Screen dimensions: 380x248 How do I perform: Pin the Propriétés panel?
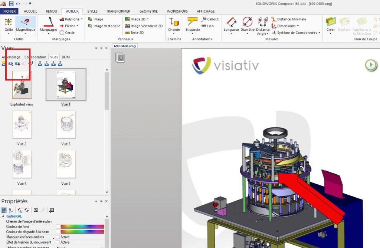click(x=101, y=201)
